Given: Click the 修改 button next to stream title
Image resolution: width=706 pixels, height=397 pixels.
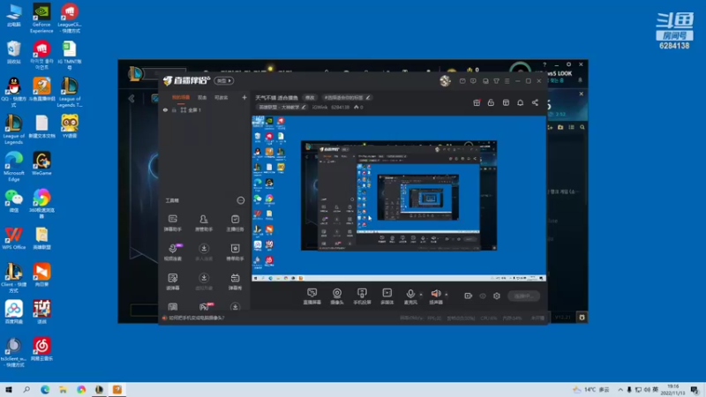Looking at the screenshot, I should [x=310, y=97].
